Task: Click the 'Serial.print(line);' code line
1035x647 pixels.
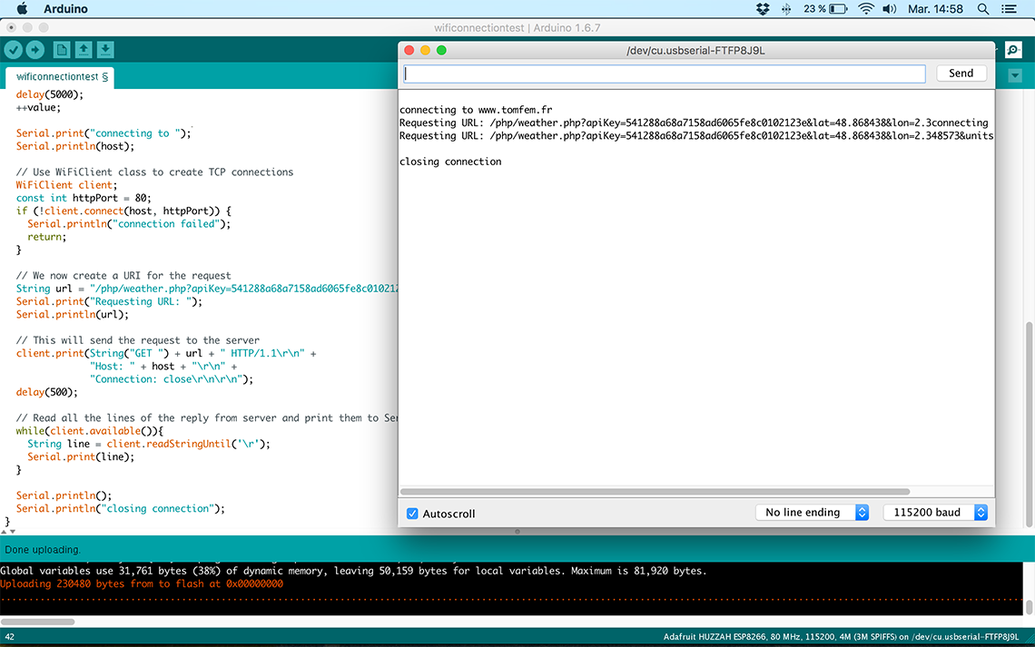Action: click(x=81, y=457)
